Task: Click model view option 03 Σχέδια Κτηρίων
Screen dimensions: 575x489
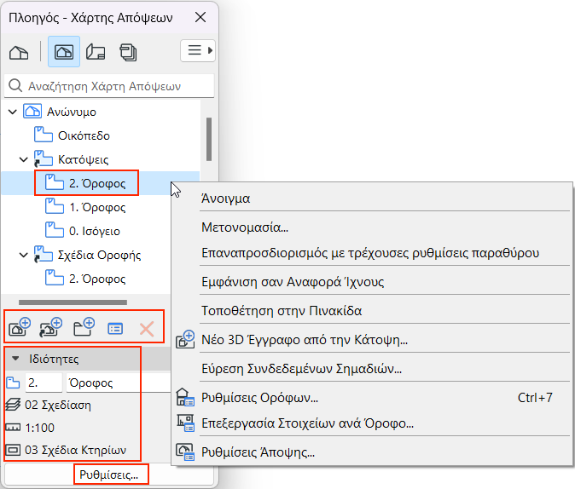Action: coord(76,450)
